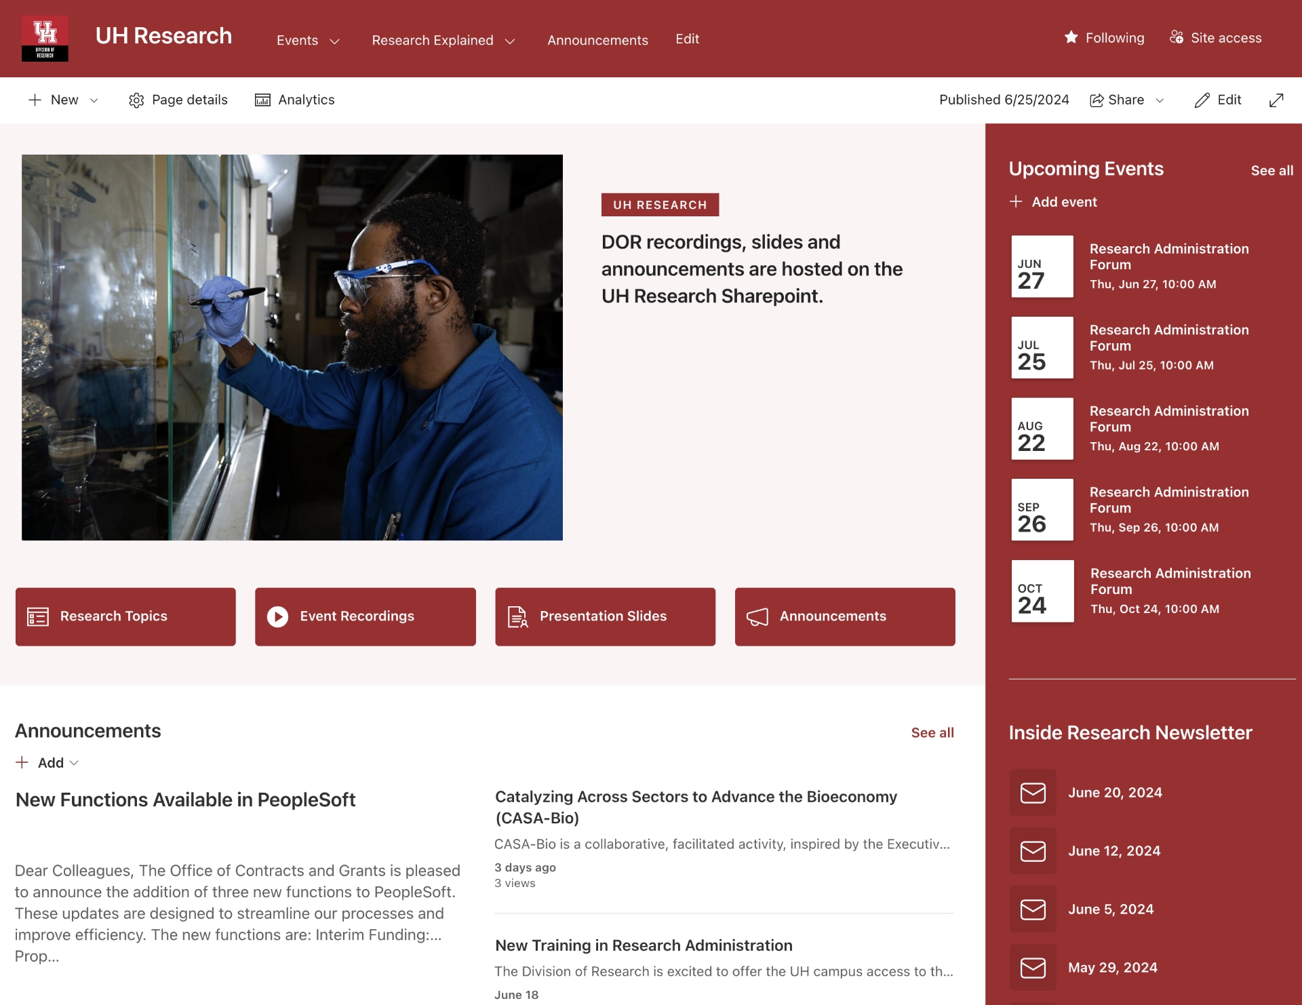
Task: Click the plus icon to add event
Action: (x=1016, y=201)
